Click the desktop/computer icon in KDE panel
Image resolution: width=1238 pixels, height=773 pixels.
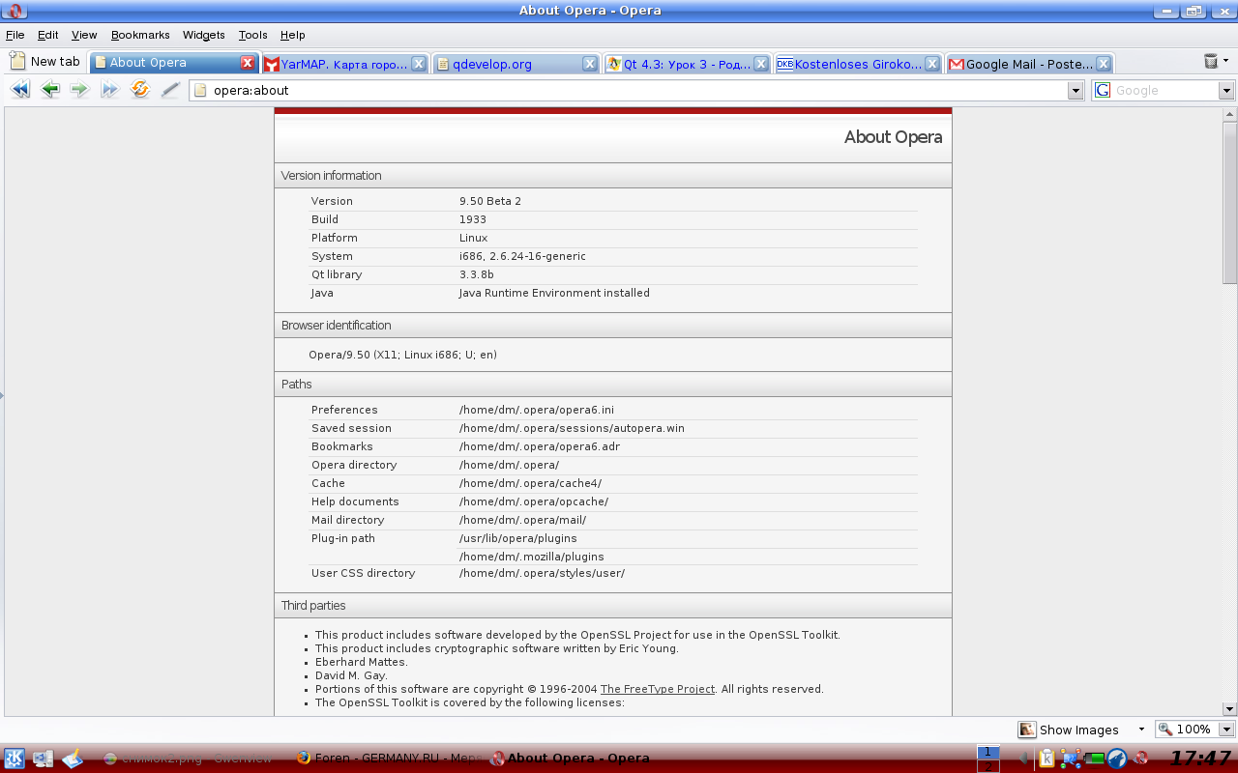click(44, 759)
